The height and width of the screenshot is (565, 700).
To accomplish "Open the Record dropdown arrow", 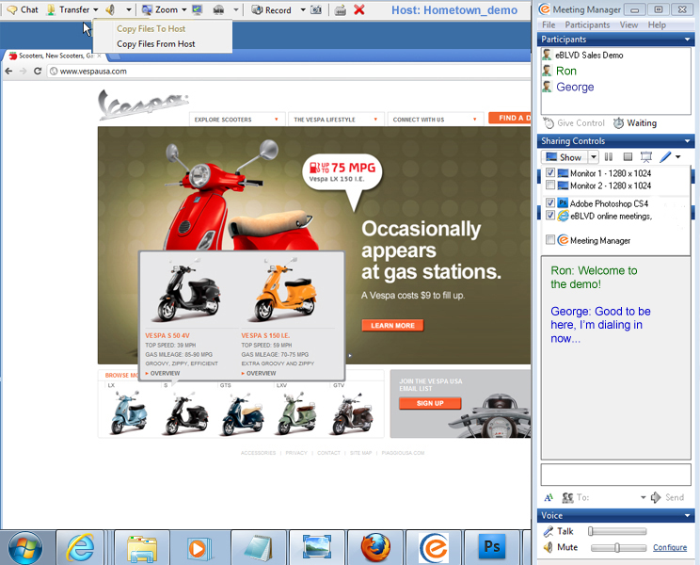I will coord(303,9).
